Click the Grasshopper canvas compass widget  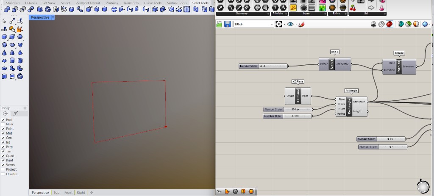(x=423, y=186)
